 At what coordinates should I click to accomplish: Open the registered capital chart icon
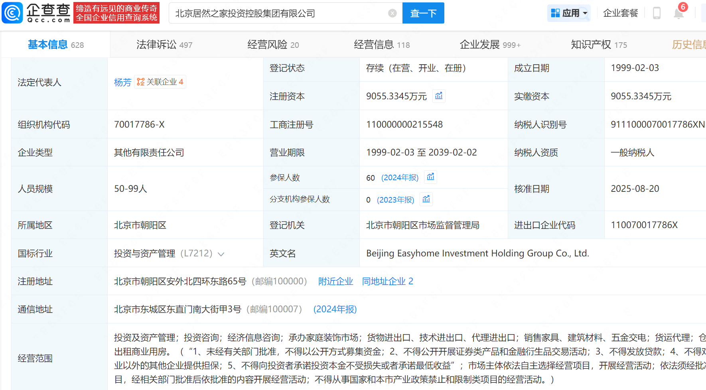[x=439, y=96]
